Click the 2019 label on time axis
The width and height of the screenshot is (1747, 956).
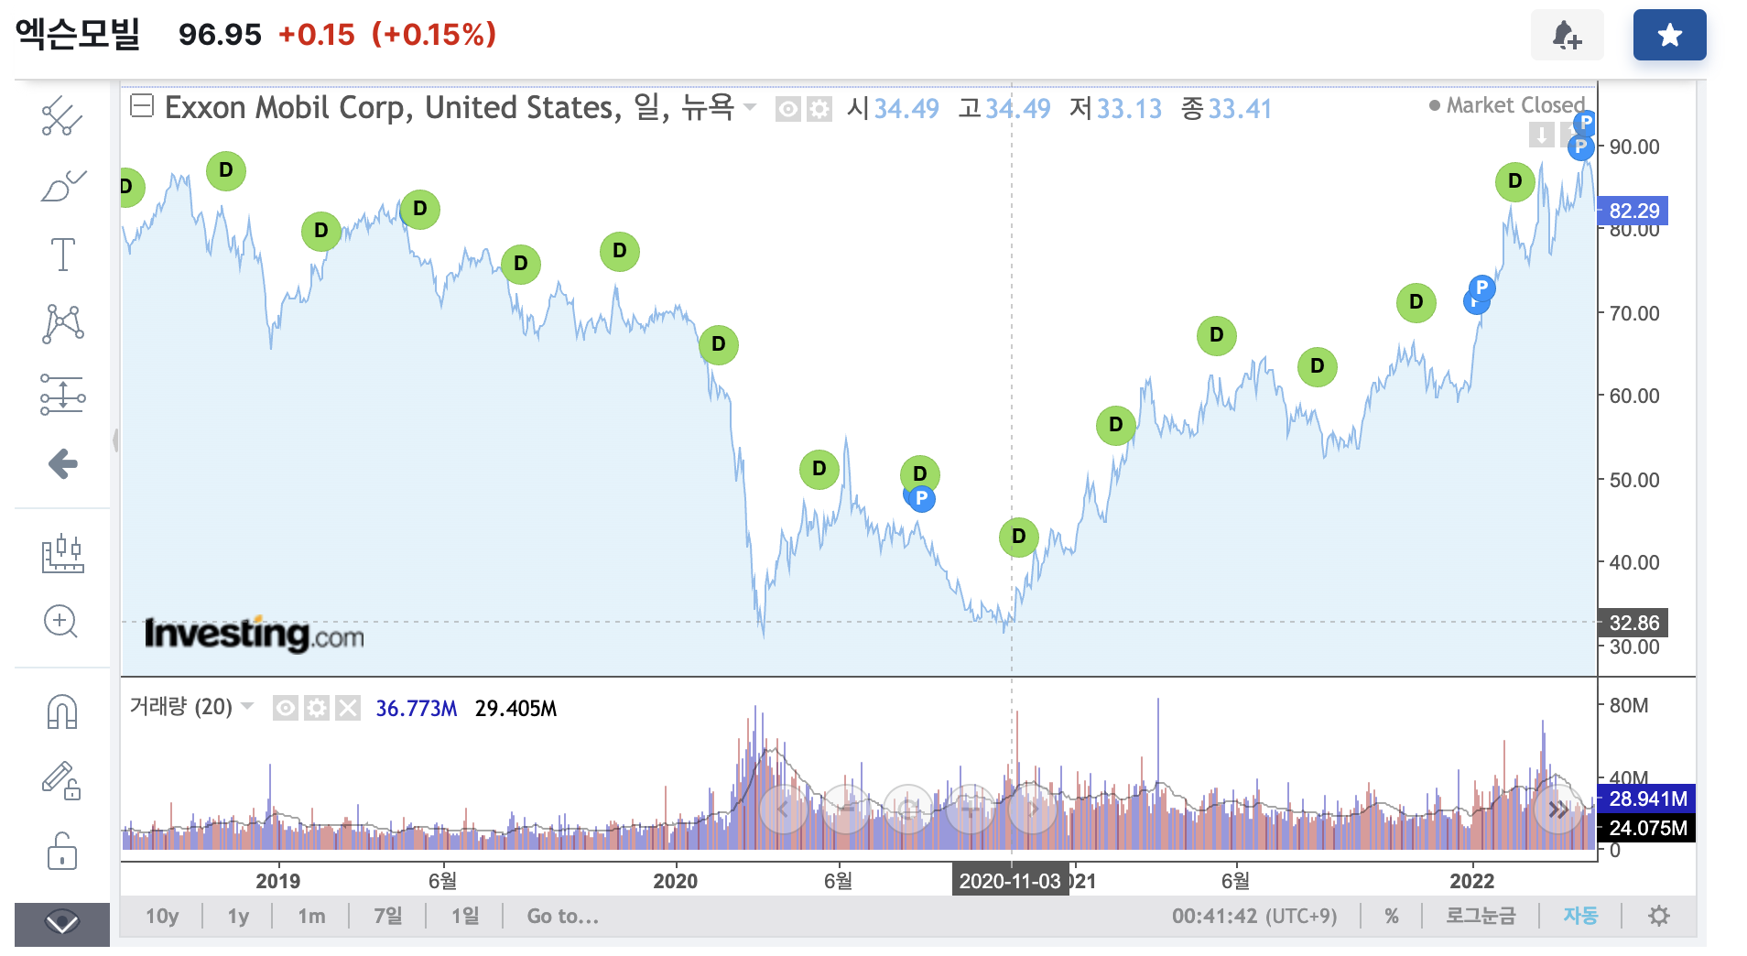(277, 881)
